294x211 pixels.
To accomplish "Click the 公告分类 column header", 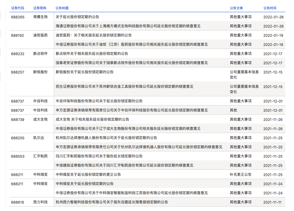I will pyautogui.click(x=236, y=8).
